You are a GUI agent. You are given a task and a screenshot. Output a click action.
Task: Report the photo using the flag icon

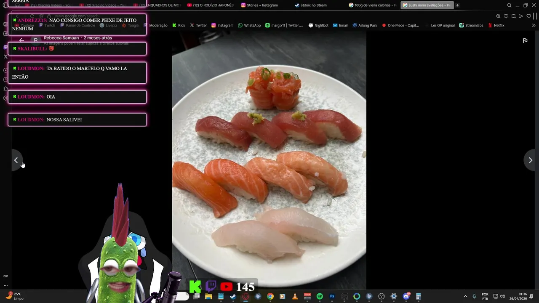click(525, 41)
